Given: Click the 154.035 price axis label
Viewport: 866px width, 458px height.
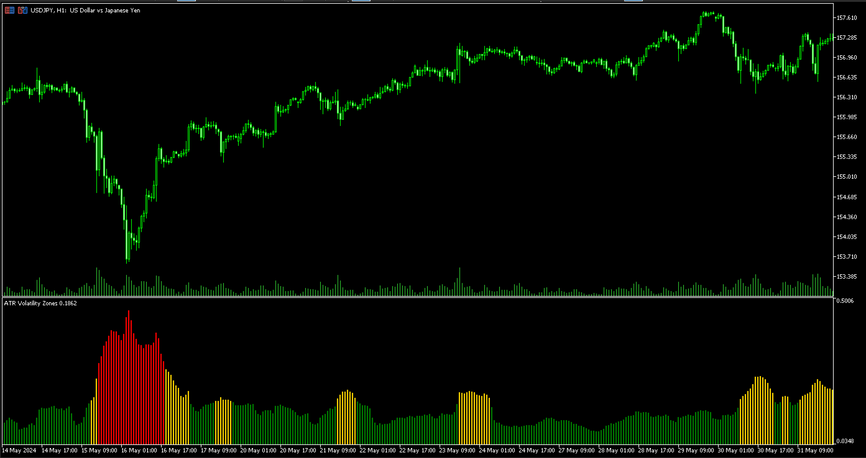Looking at the screenshot, I should (x=847, y=236).
